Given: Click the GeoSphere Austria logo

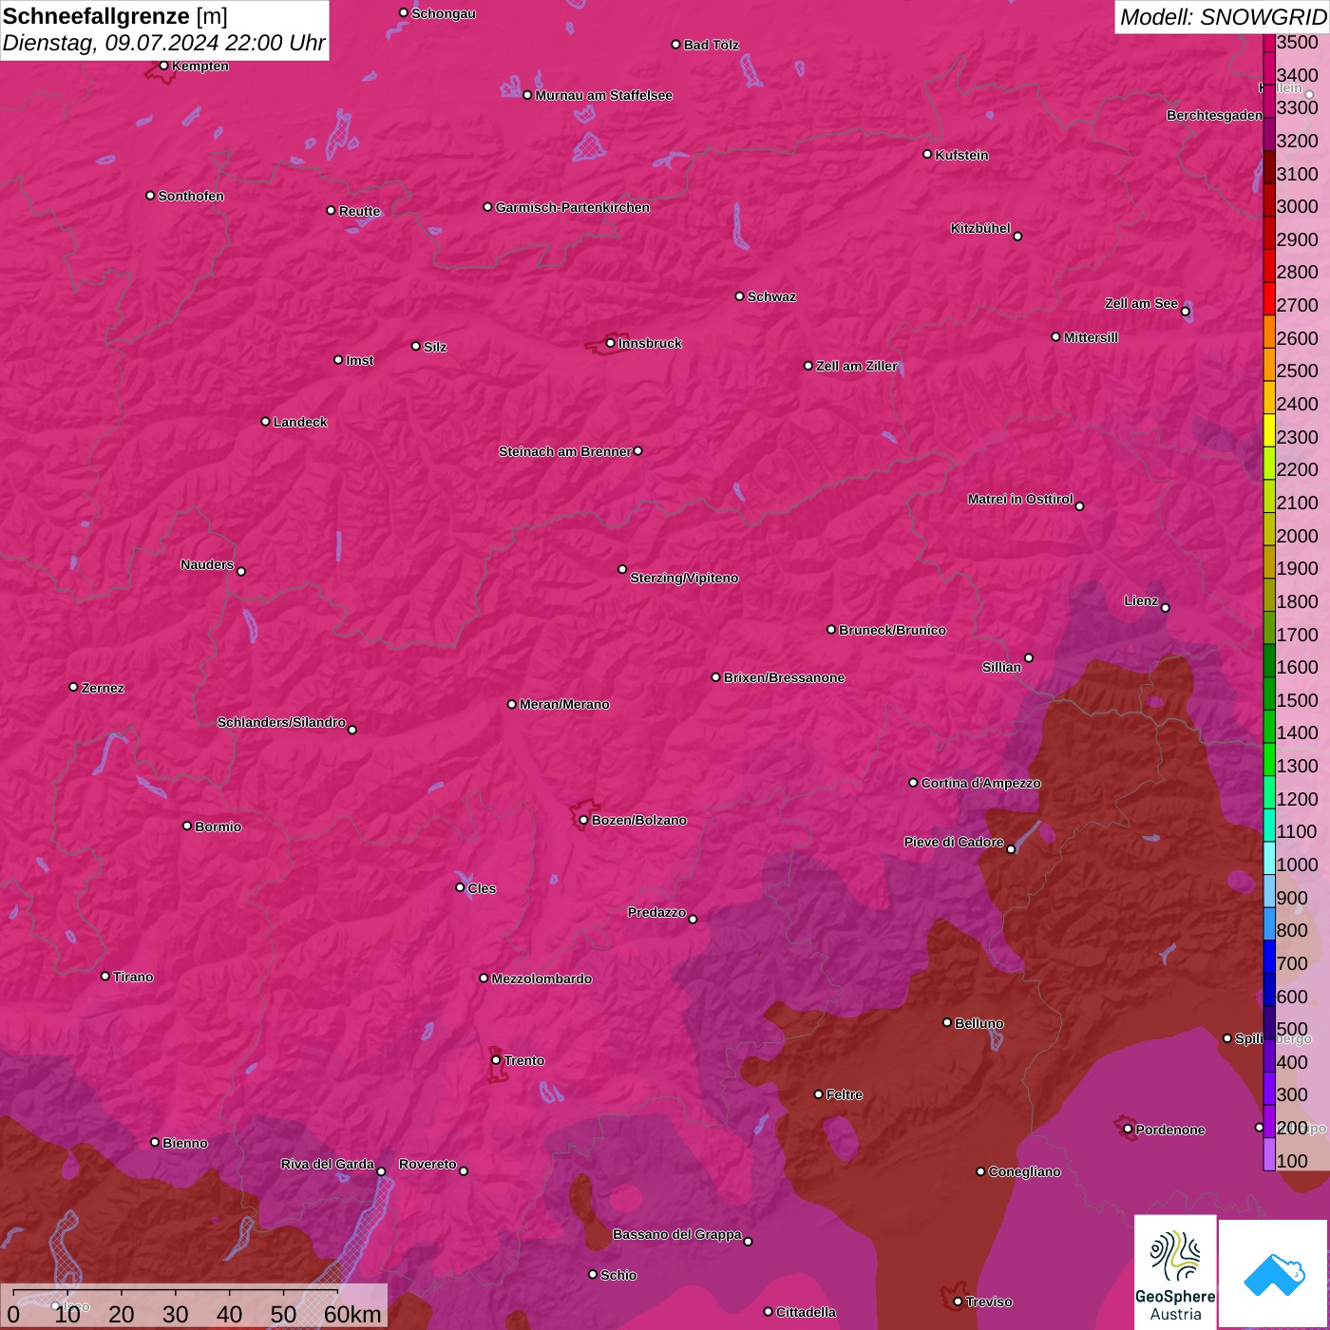Looking at the screenshot, I should tap(1175, 1272).
